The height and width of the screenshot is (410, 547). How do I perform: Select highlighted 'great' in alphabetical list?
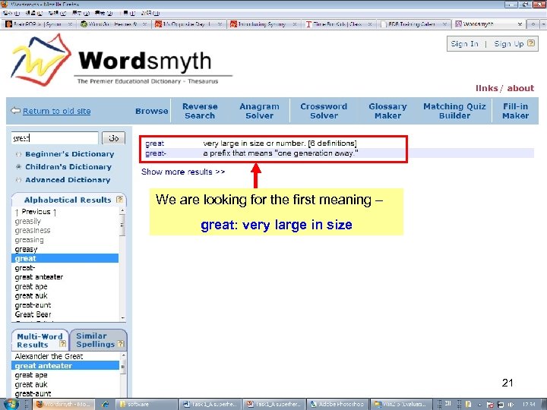click(65, 258)
